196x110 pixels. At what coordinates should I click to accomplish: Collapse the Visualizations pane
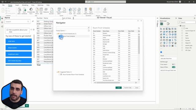click(x=176, y=18)
